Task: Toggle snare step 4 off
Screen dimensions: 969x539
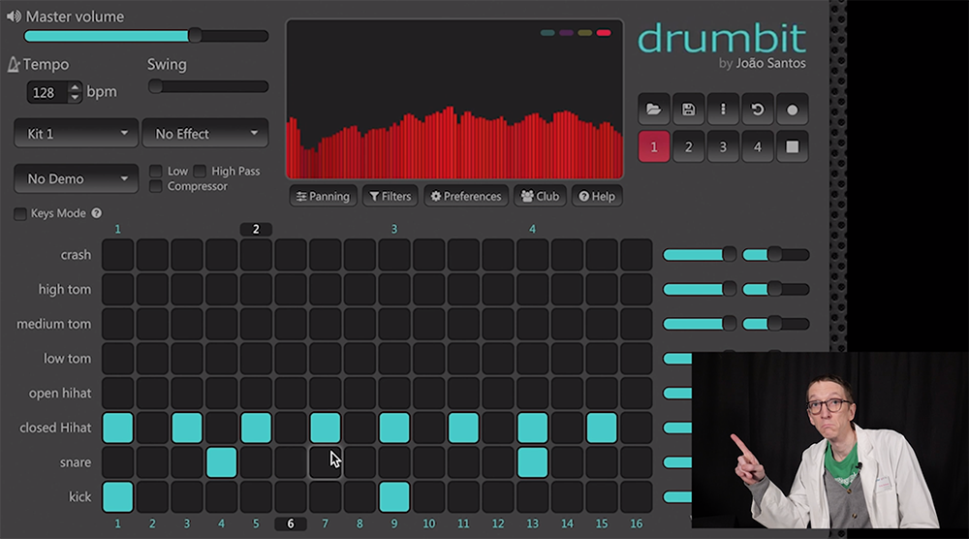Action: [222, 462]
